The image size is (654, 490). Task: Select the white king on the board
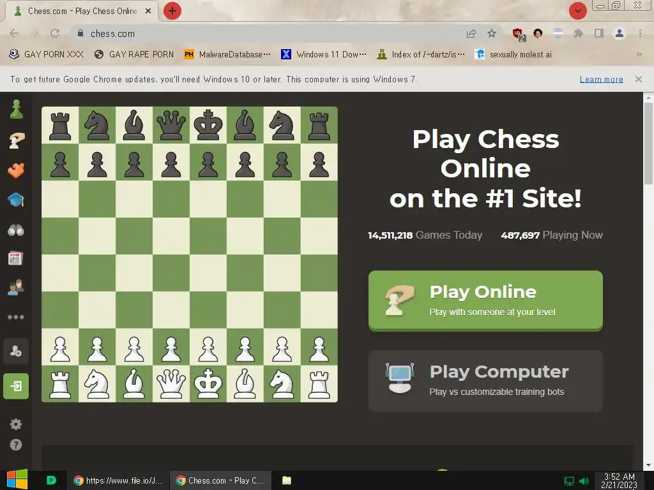click(208, 383)
